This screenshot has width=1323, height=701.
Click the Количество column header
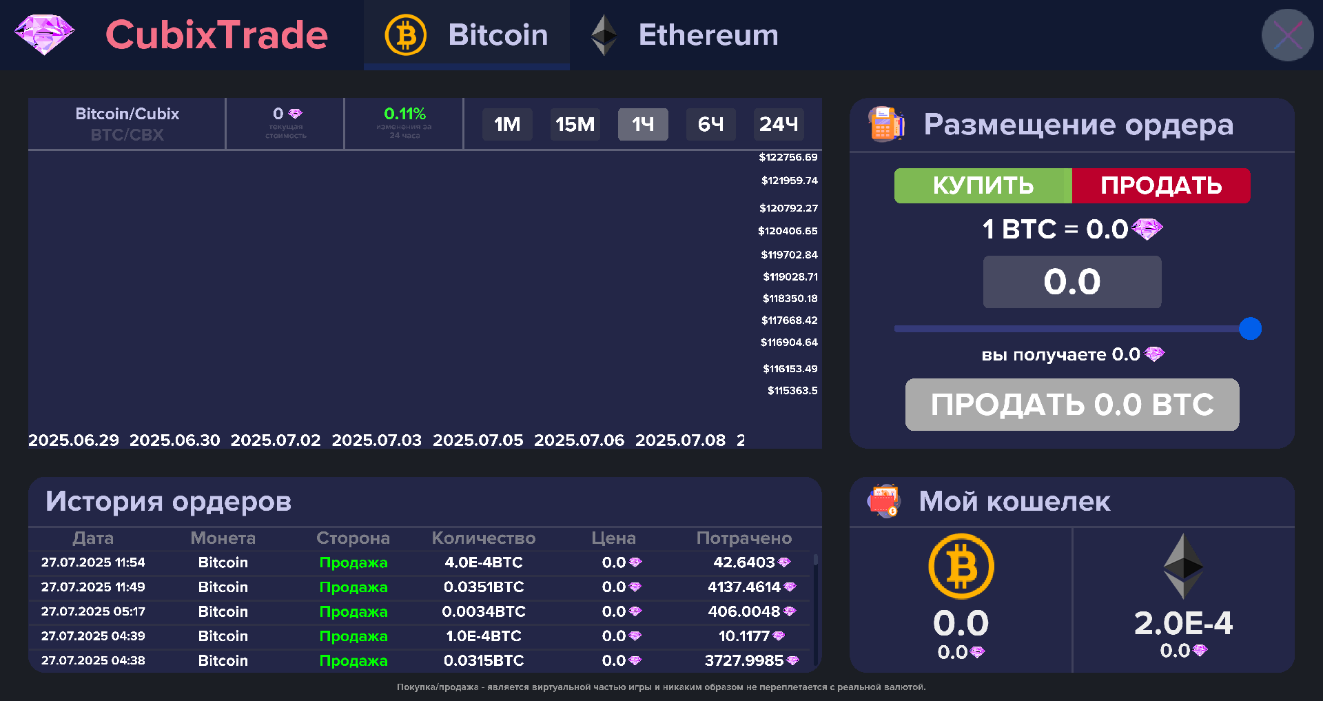tap(484, 538)
